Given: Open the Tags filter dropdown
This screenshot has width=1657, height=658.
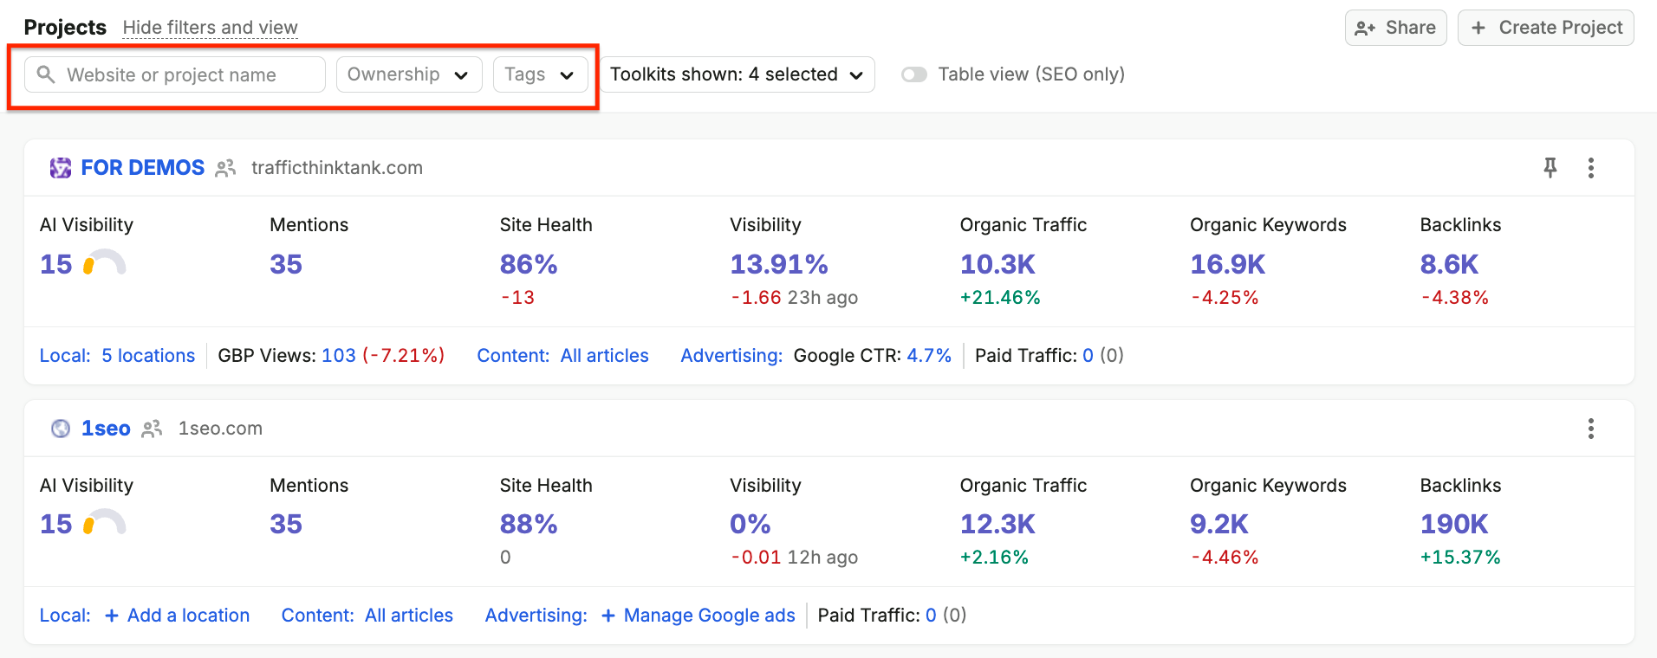Looking at the screenshot, I should coord(541,74).
